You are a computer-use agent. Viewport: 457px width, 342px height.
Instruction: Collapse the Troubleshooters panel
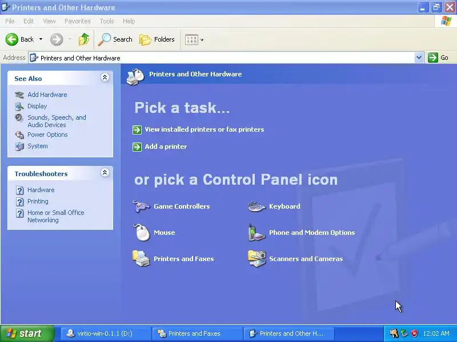click(105, 173)
